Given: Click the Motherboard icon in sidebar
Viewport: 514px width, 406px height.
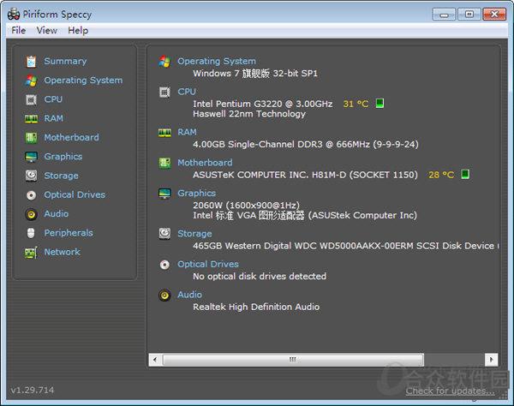Looking at the screenshot, I should point(31,138).
